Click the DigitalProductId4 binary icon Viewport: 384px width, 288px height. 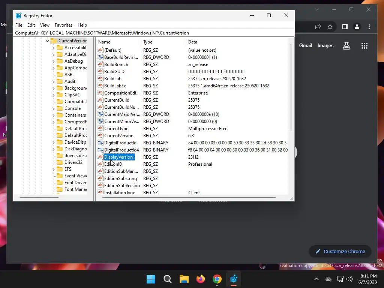tap(100, 150)
